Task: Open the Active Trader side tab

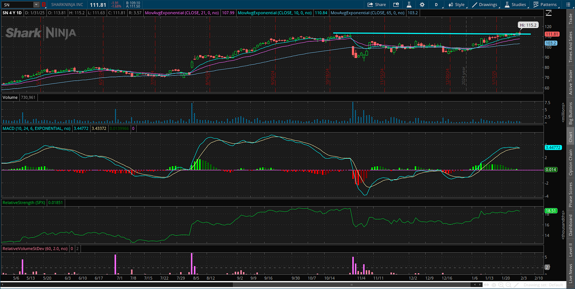Action: (x=570, y=82)
